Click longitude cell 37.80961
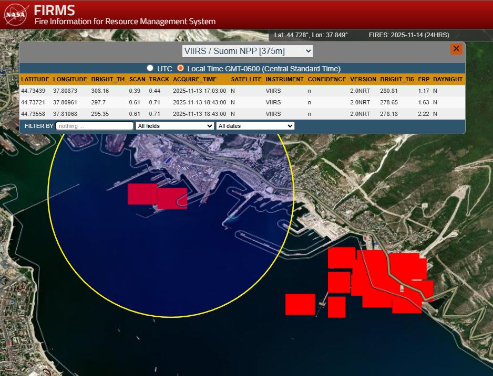The height and width of the screenshot is (376, 493). tap(65, 102)
